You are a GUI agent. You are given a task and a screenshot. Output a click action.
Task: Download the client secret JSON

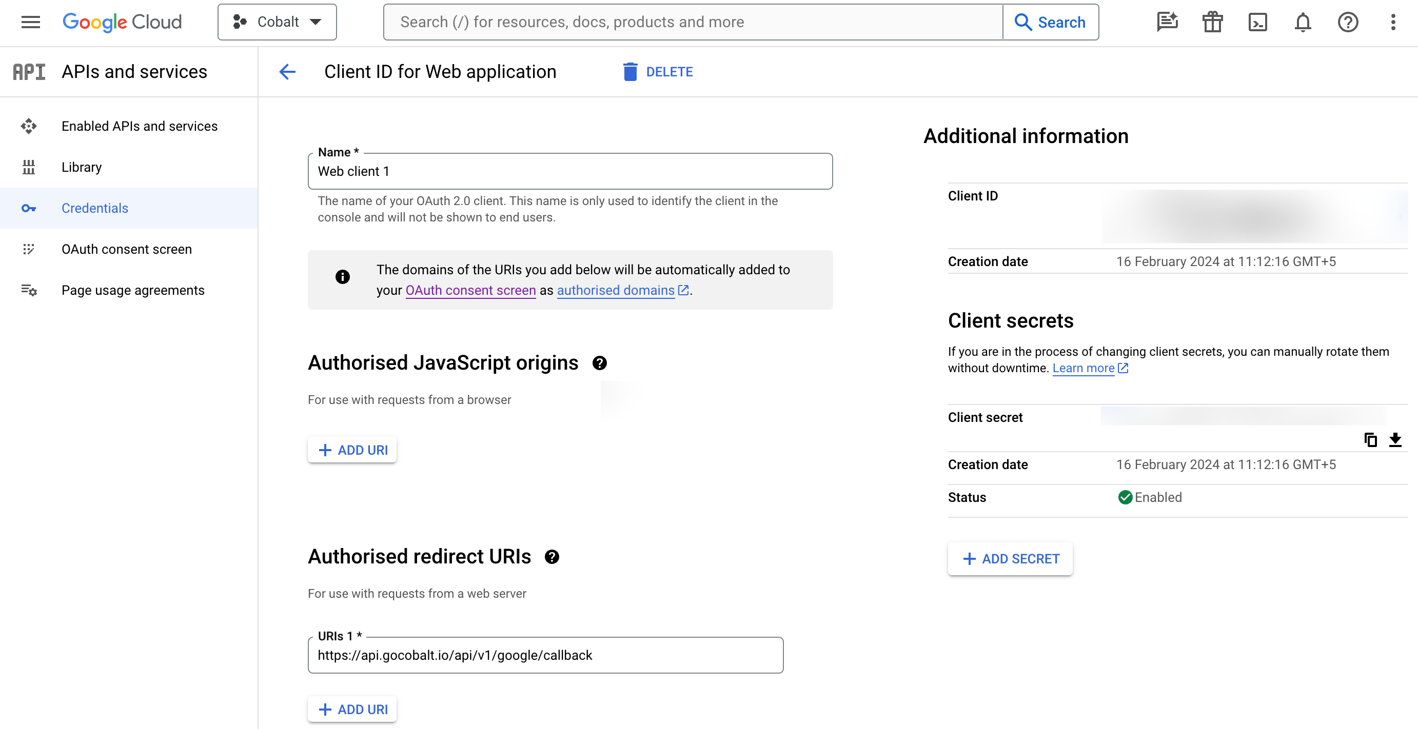tap(1395, 439)
